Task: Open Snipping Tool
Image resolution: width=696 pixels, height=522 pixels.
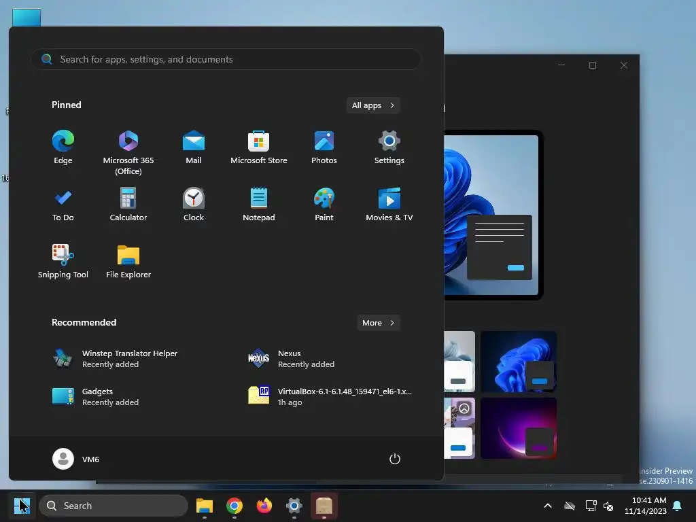Action: point(63,262)
